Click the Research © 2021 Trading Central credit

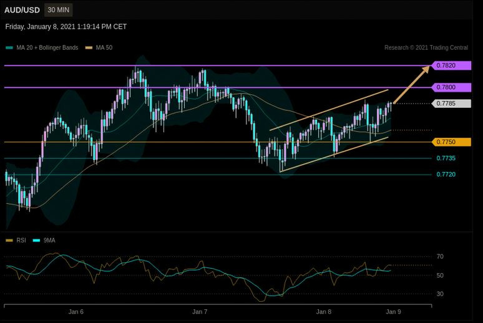click(426, 48)
